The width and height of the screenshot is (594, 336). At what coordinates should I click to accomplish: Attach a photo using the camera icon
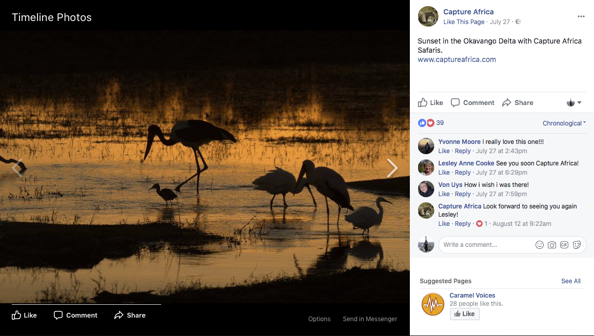[x=552, y=245]
